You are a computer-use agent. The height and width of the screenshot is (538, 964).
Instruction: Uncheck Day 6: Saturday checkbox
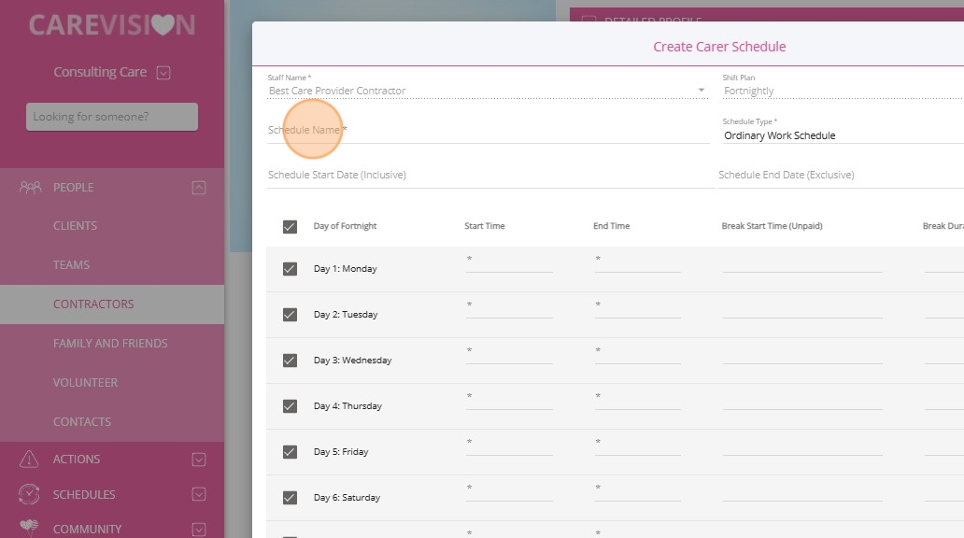pyautogui.click(x=290, y=498)
